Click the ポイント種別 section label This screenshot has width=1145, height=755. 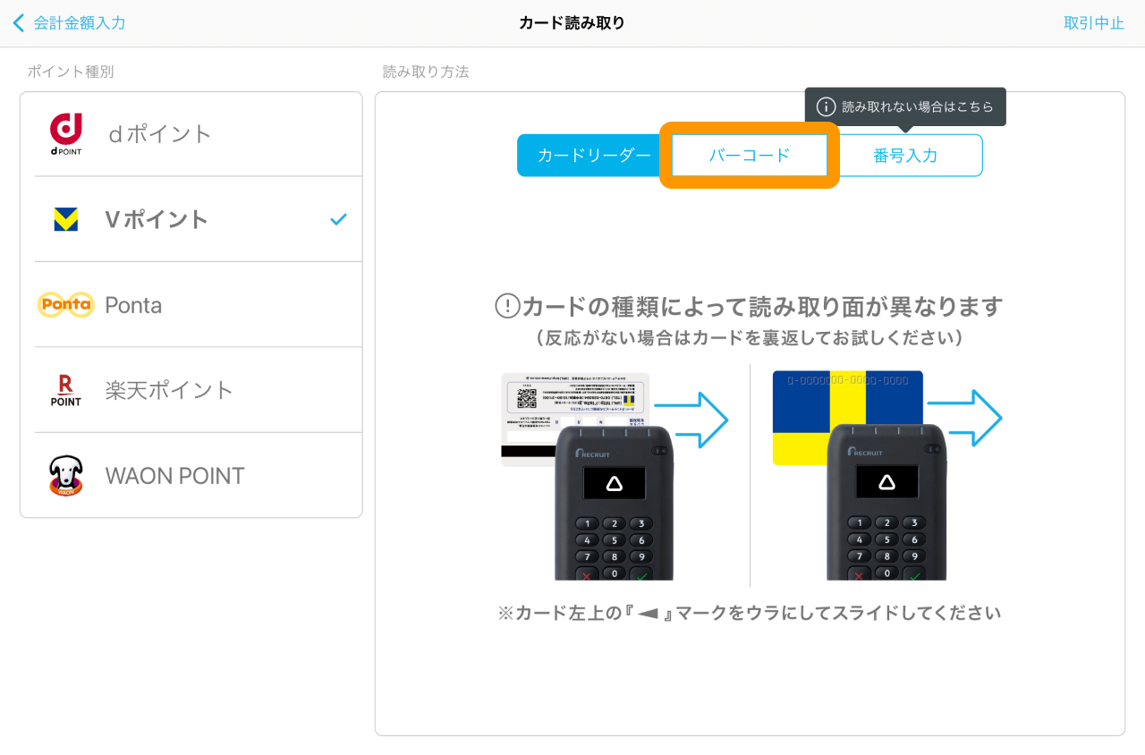click(x=71, y=72)
